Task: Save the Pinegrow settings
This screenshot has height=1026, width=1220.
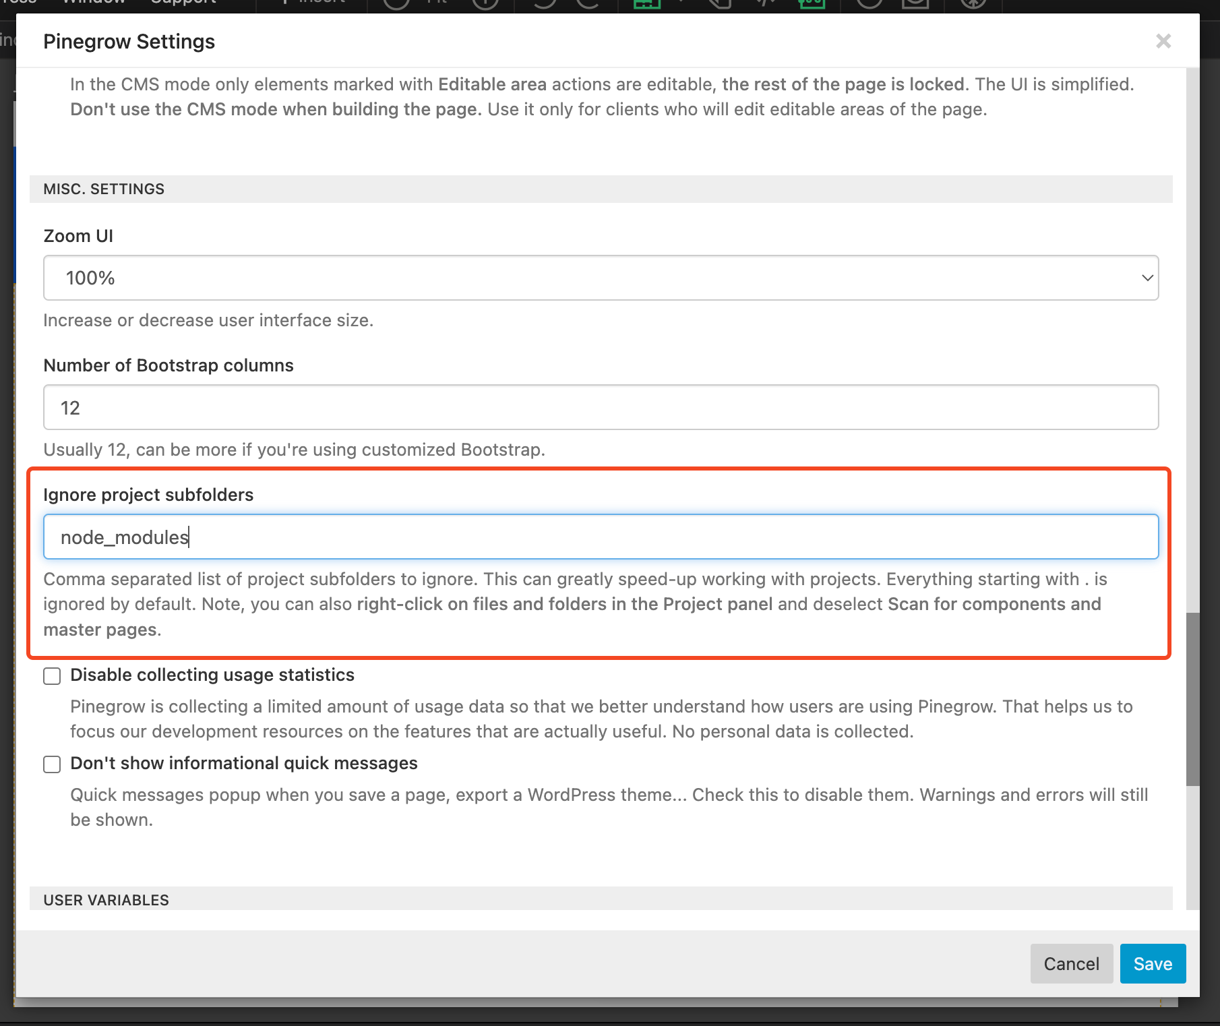Action: coord(1153,963)
